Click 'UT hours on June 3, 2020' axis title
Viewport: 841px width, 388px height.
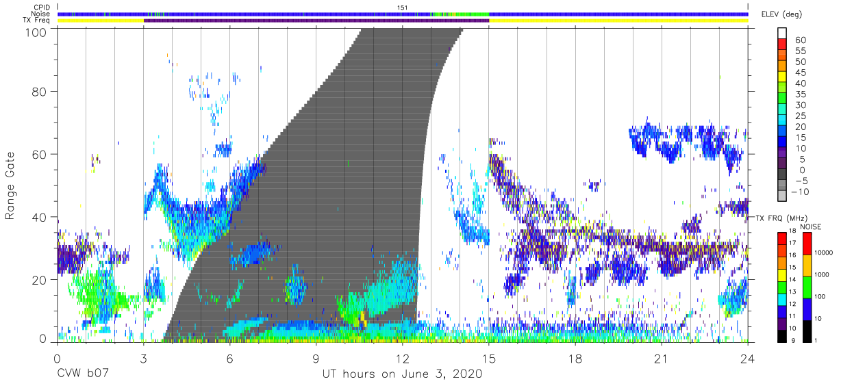[402, 375]
